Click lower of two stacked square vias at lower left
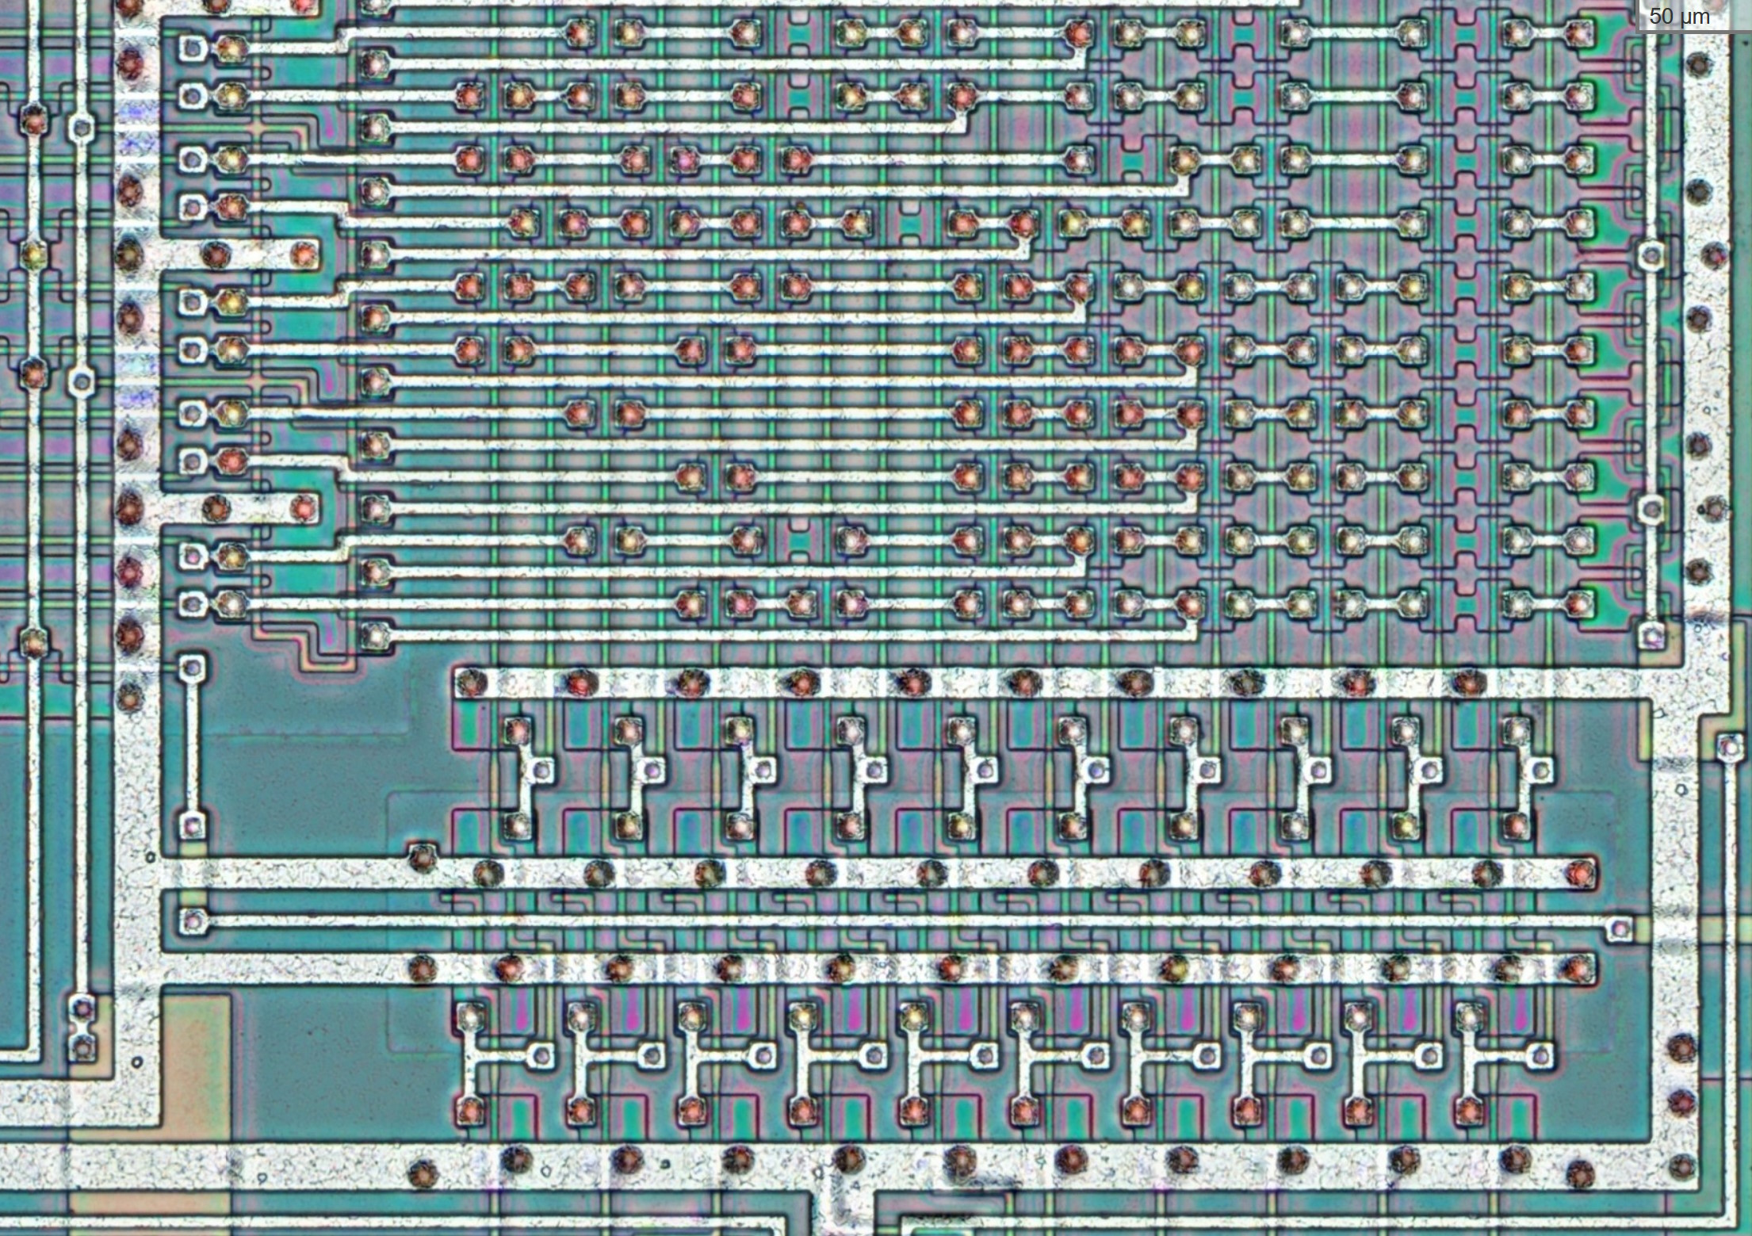 coord(81,1048)
